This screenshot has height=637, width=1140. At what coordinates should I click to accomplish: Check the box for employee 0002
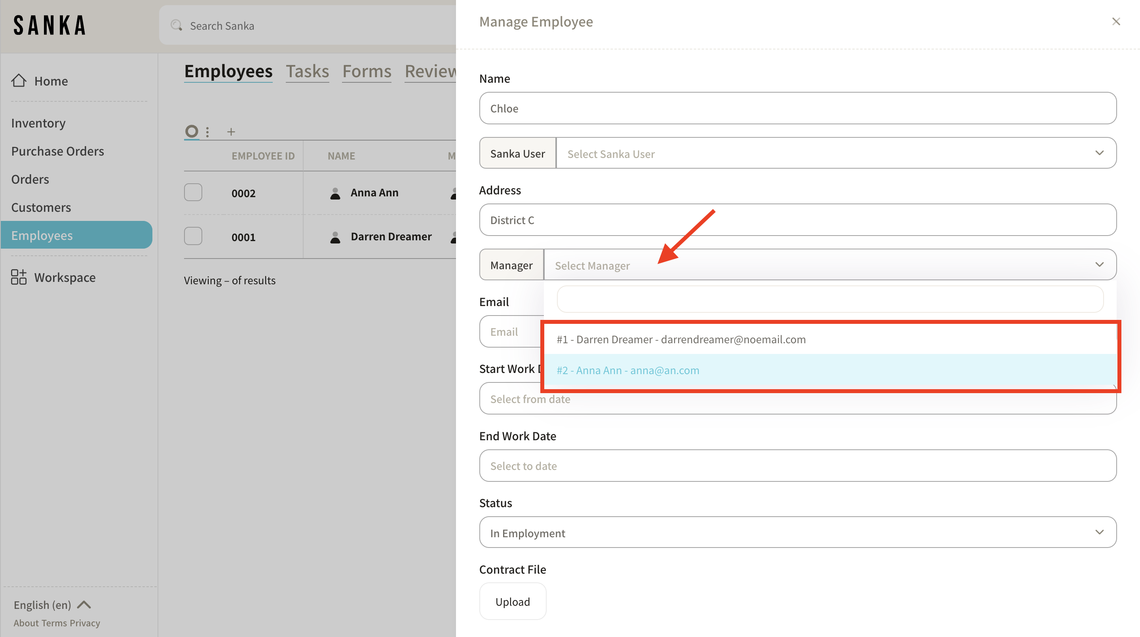point(193,192)
